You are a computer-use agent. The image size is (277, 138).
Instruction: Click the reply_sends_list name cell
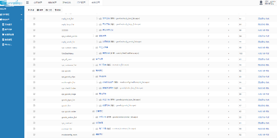coord(68,42)
